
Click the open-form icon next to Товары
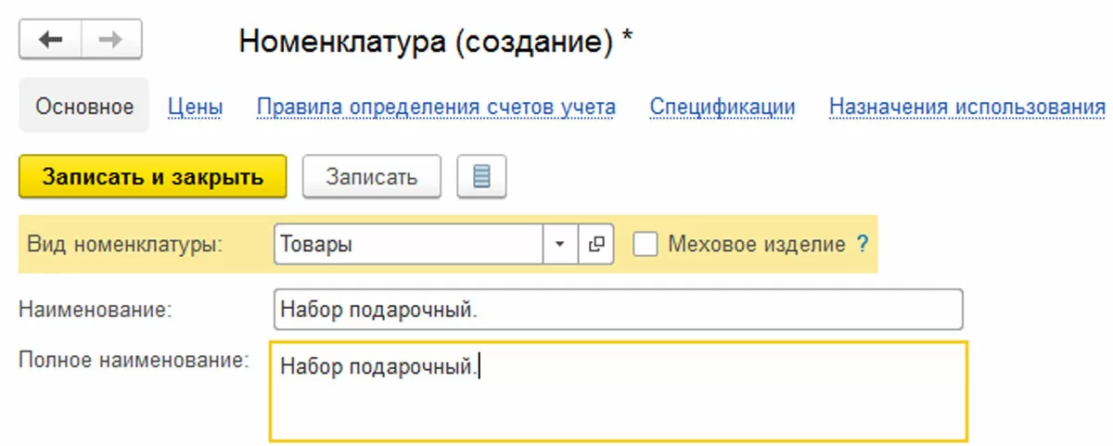coord(595,245)
